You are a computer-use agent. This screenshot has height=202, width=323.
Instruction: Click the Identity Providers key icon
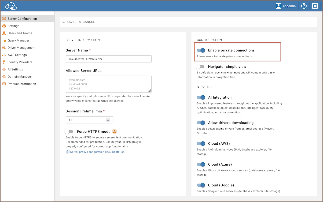(4, 62)
